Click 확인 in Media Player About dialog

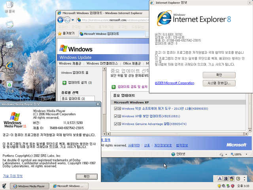[87, 177]
